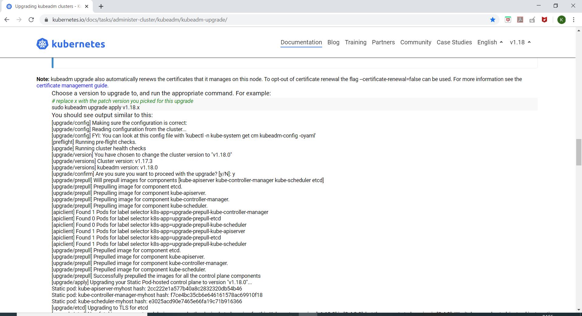
Task: Open the PDF extension icon
Action: click(x=520, y=20)
